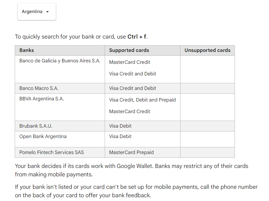Click the Open Bank Argentina cell
Screen dimensions: 269x201
(43, 137)
